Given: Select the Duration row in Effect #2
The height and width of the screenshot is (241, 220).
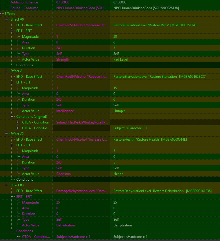Looking at the screenshot, I should point(28,162).
